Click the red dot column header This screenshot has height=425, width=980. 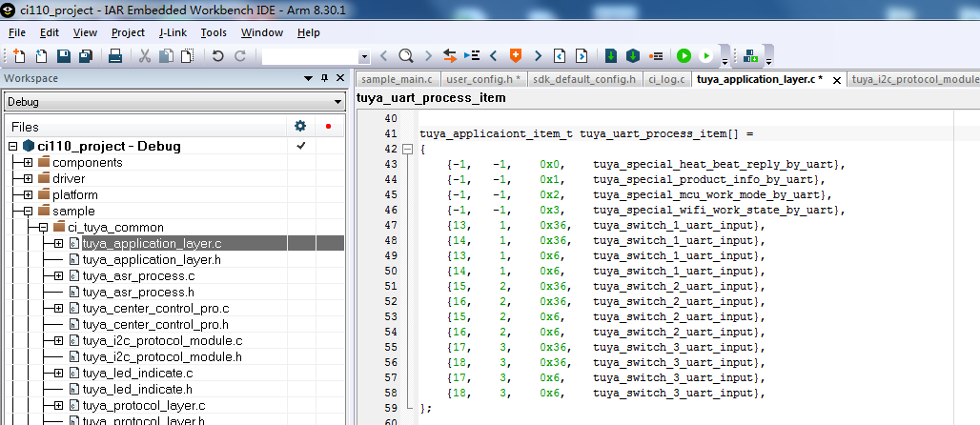pyautogui.click(x=329, y=126)
